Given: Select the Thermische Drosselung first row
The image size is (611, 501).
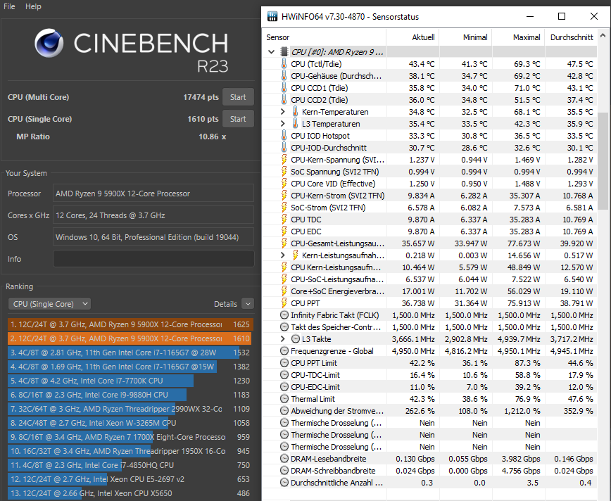Looking at the screenshot, I should tap(430, 423).
